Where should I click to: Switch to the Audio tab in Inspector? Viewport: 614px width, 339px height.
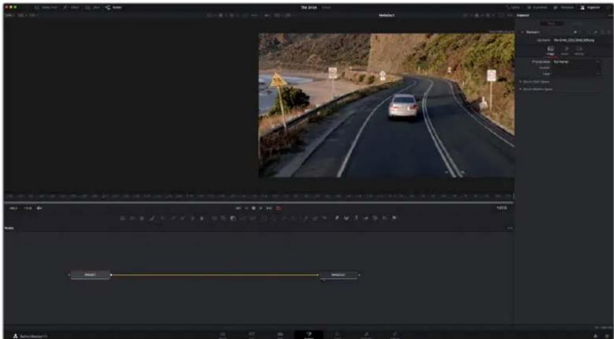[565, 51]
